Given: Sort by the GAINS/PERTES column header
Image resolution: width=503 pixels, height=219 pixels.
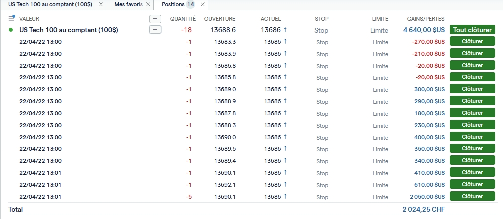Looking at the screenshot, I should (x=426, y=19).
